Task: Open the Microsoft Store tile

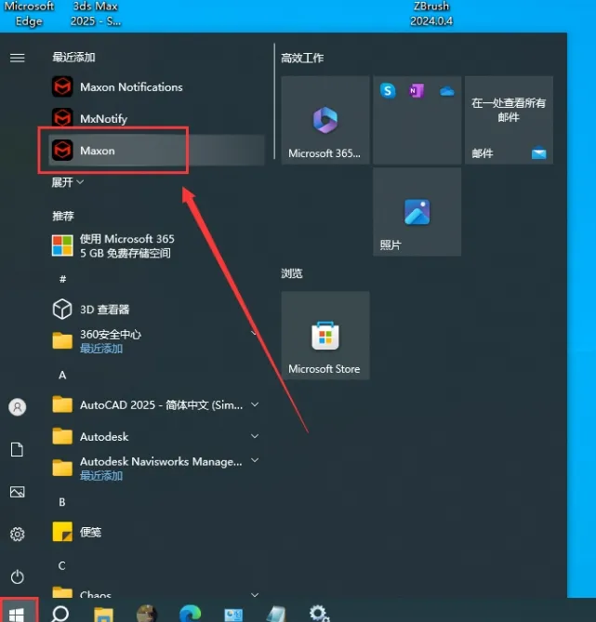Action: point(325,336)
